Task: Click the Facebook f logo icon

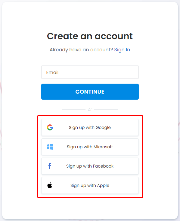Action: click(50, 166)
